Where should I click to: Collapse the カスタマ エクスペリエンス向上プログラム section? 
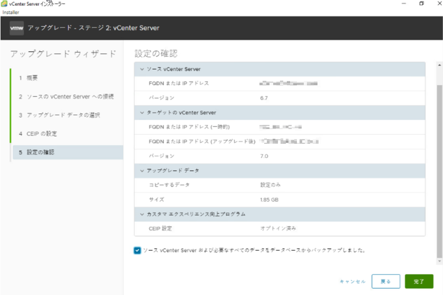pyautogui.click(x=142, y=214)
